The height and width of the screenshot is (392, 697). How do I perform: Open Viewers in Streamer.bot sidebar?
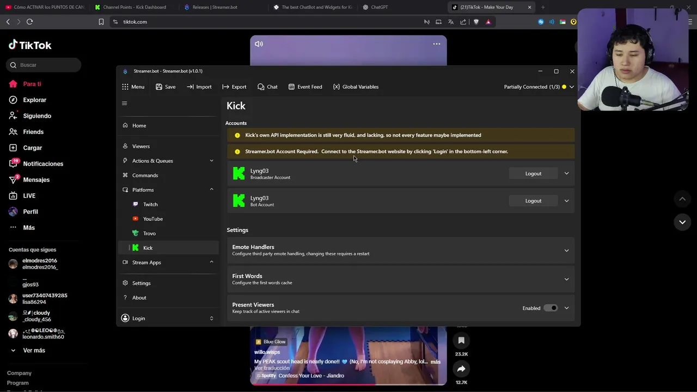point(168,146)
